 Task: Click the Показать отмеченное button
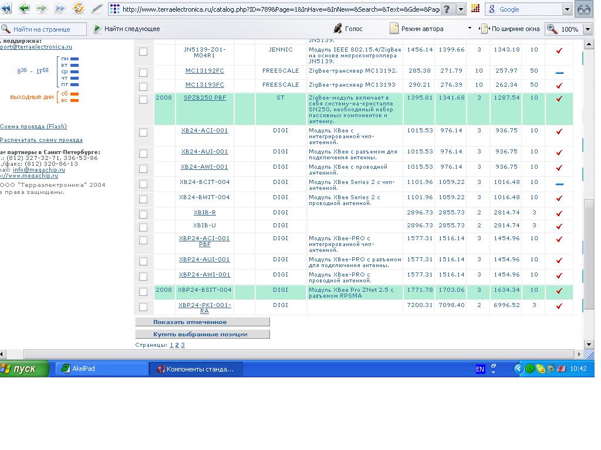[x=202, y=322]
